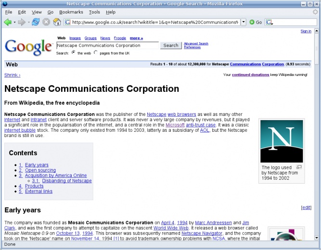Click the Google Search button

[x=170, y=45]
